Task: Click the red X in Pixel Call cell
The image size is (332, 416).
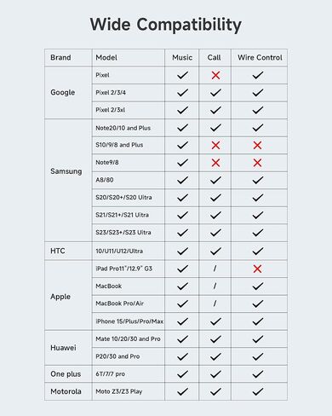Action: point(215,75)
